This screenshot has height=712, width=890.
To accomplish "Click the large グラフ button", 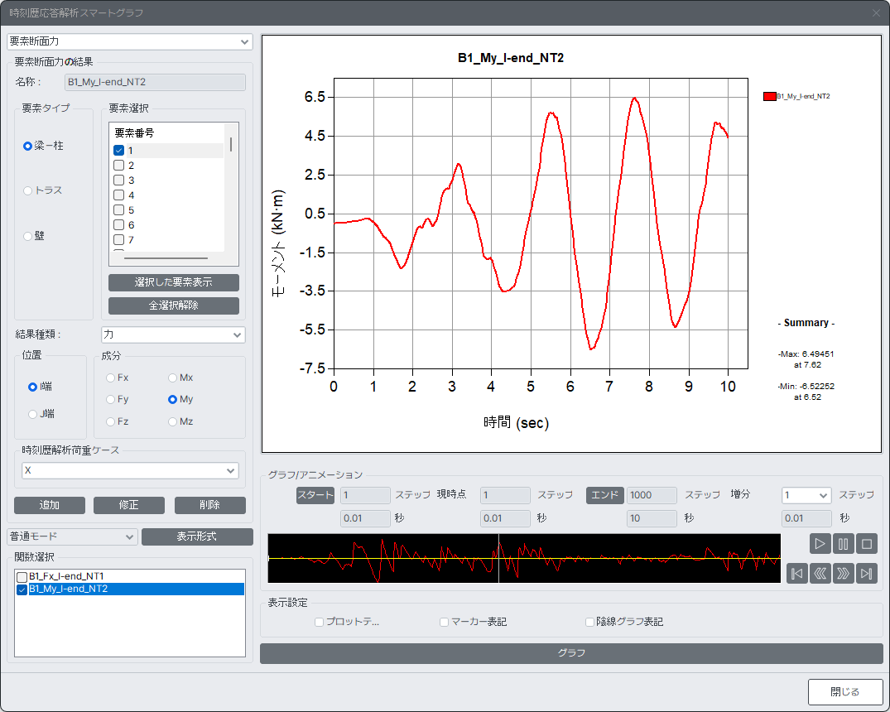I will (x=571, y=653).
